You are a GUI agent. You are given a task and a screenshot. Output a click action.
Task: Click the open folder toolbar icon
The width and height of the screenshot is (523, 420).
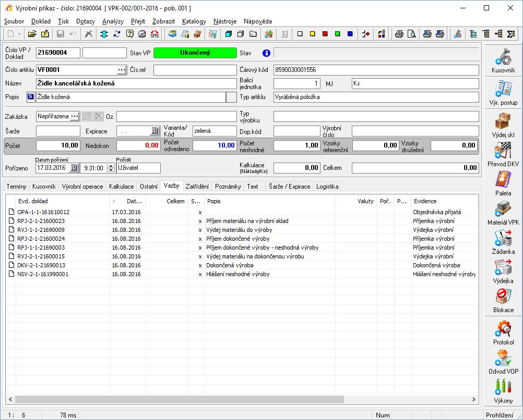[x=32, y=34]
